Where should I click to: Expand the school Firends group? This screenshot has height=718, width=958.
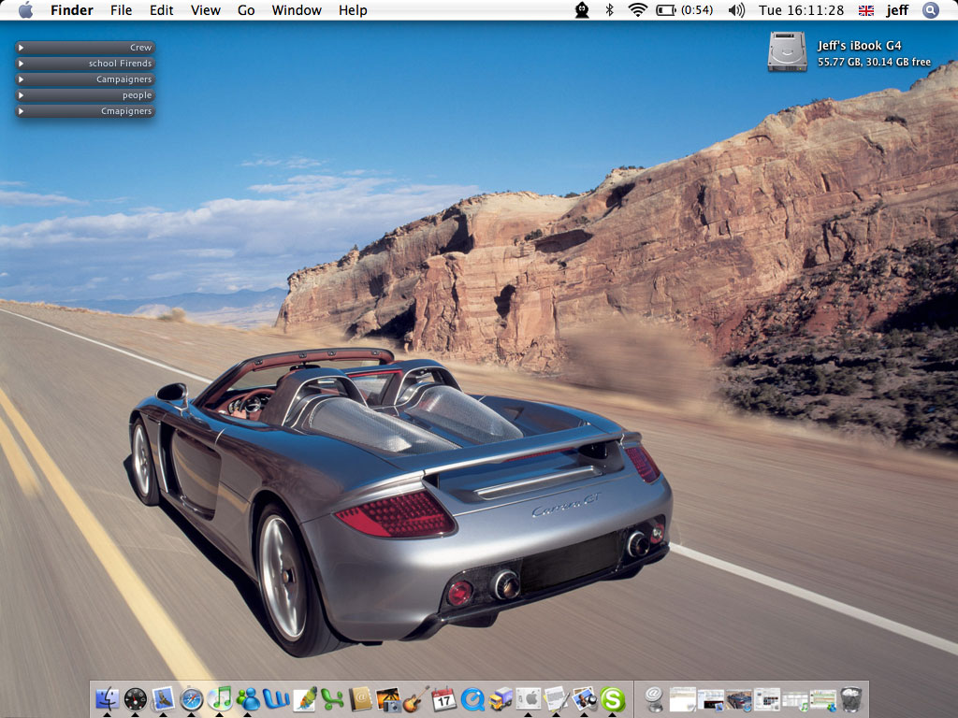point(21,64)
